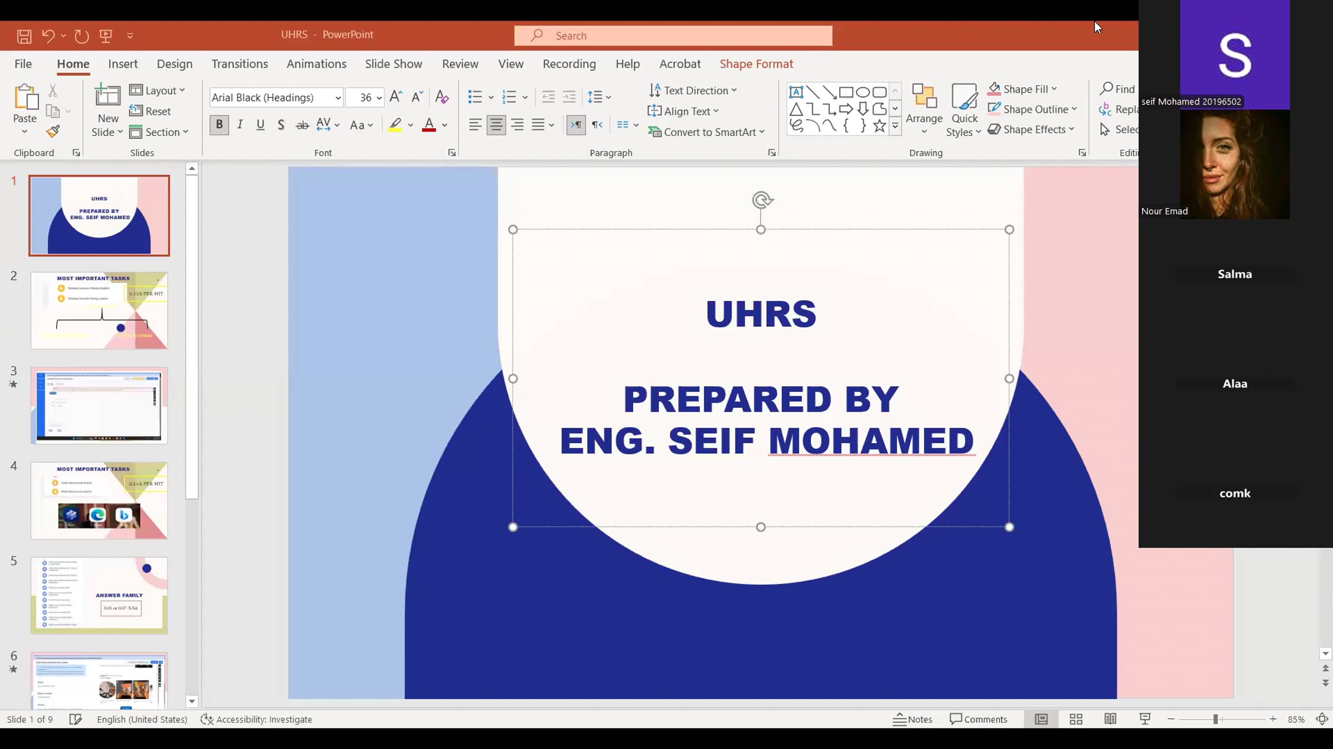The image size is (1333, 749).
Task: Apply strikethrough formatting
Action: (302, 125)
